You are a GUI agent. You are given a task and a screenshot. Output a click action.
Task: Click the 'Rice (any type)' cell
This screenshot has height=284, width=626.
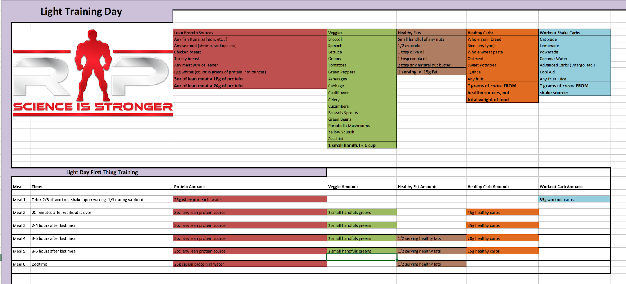[502, 46]
